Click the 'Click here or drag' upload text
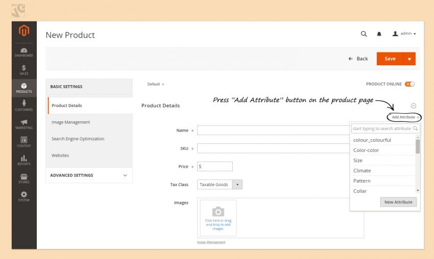 [218, 224]
